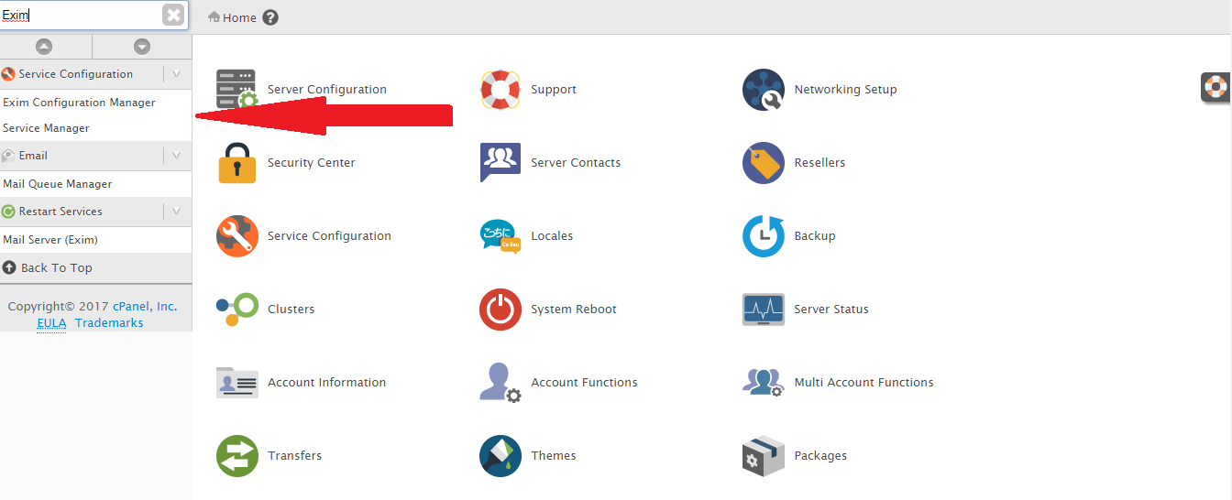Click the Backup text label
1232x500 pixels.
(815, 236)
